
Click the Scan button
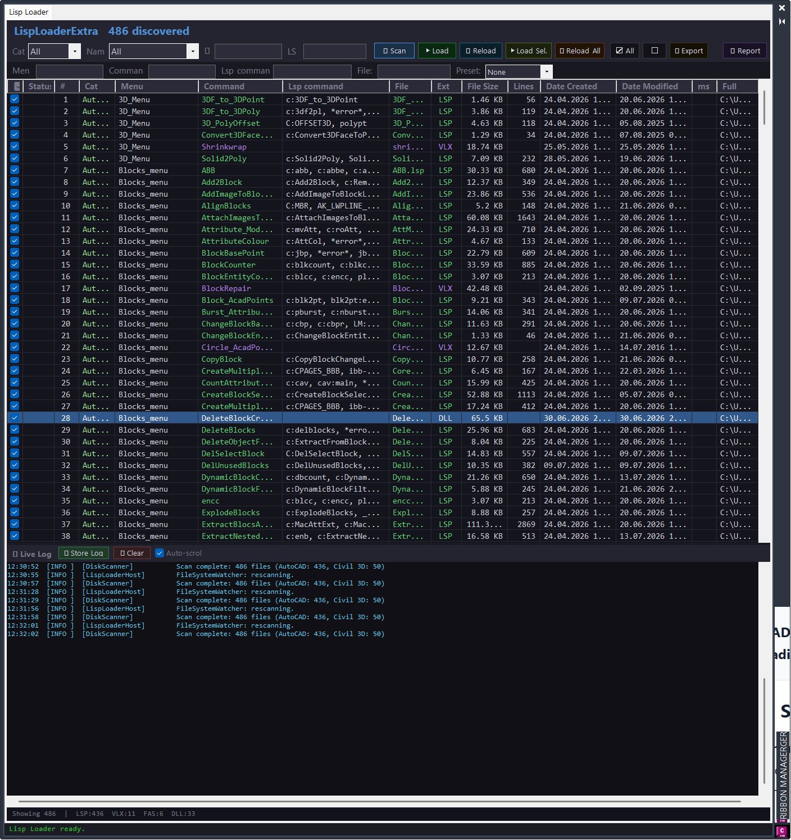(394, 51)
